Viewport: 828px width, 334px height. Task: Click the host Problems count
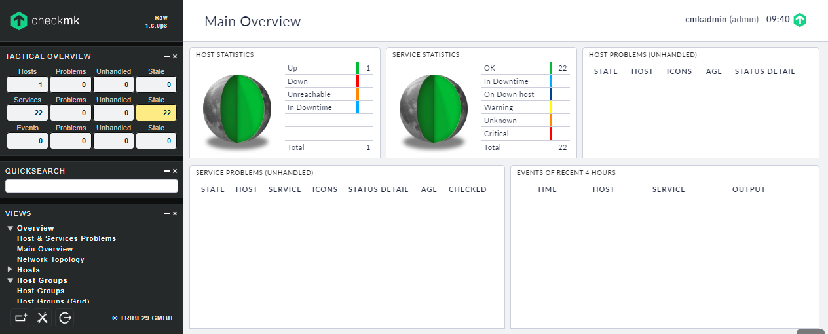click(x=71, y=84)
